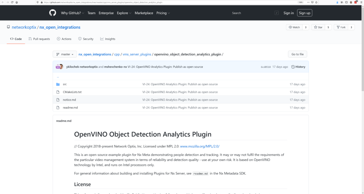Open CMakeLists.txt file
The width and height of the screenshot is (364, 194).
[x=72, y=92]
